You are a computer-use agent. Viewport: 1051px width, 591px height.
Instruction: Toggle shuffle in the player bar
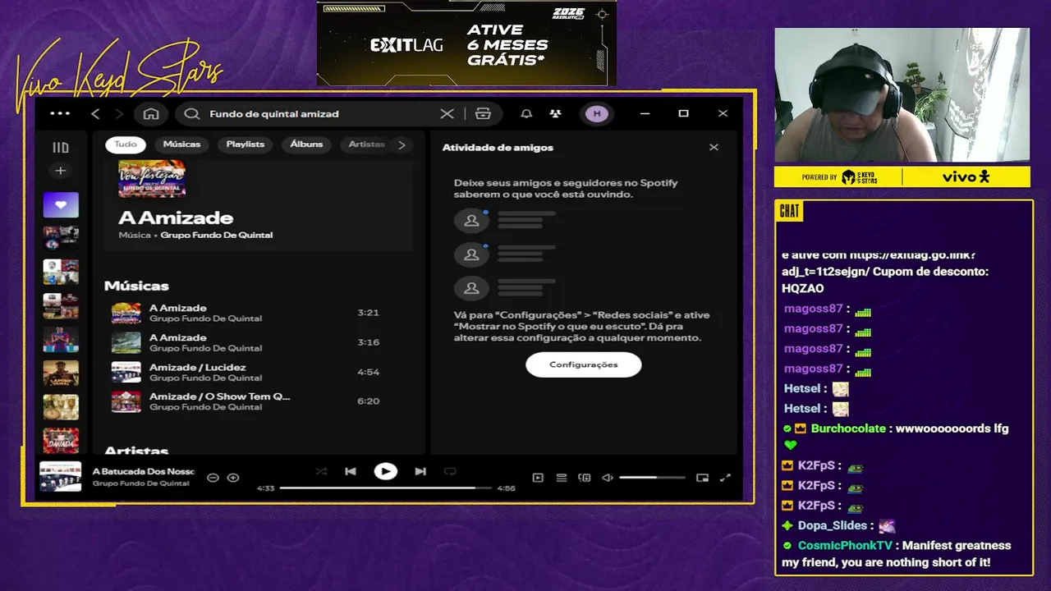(321, 471)
